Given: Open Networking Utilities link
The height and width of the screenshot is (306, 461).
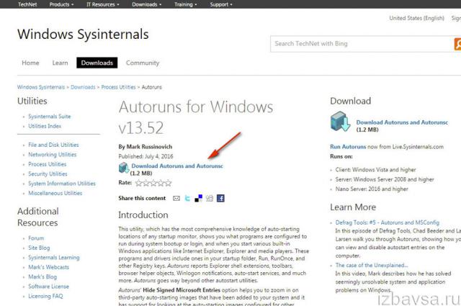Looking at the screenshot, I should coord(53,155).
